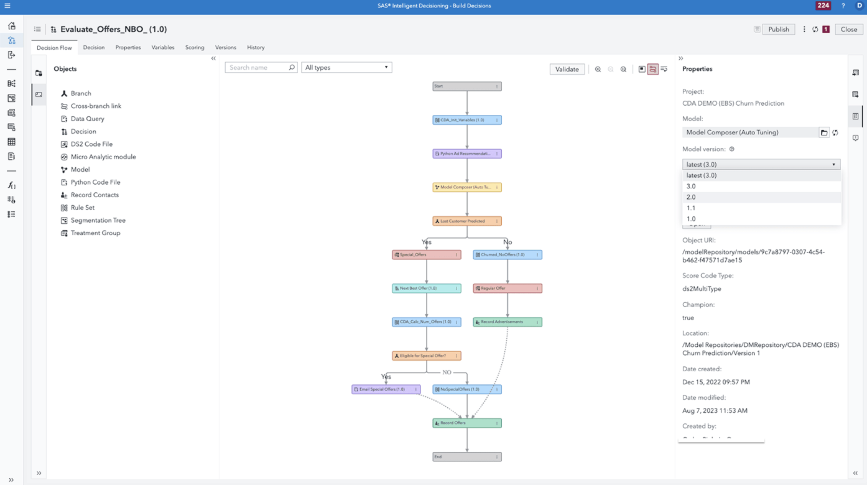
Task: Select Segmentation Tree in Objects list
Action: (x=98, y=220)
